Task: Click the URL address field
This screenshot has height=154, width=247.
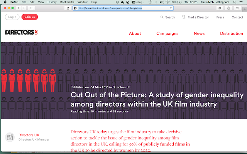Action: (123, 8)
